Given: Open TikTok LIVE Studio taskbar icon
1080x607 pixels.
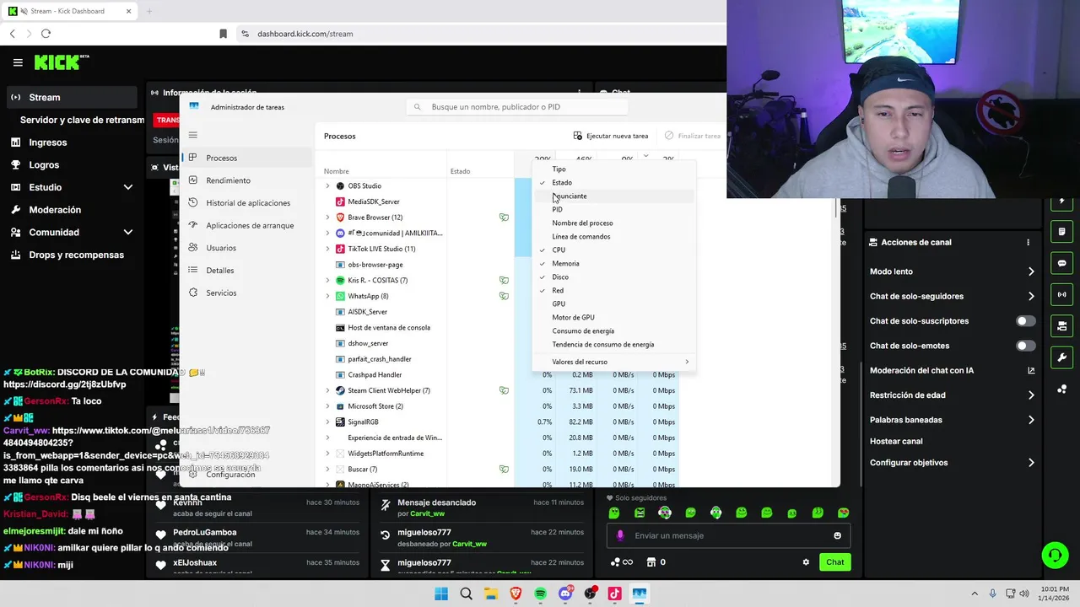Looking at the screenshot, I should (x=614, y=594).
